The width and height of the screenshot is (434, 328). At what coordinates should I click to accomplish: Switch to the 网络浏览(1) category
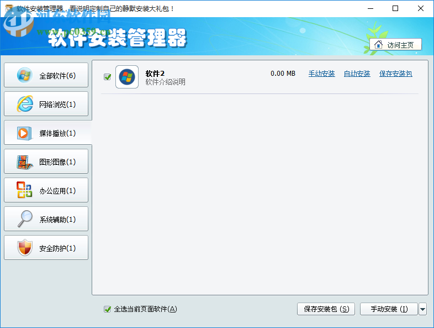(x=46, y=104)
